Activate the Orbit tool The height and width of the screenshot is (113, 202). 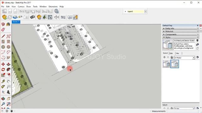3,99
